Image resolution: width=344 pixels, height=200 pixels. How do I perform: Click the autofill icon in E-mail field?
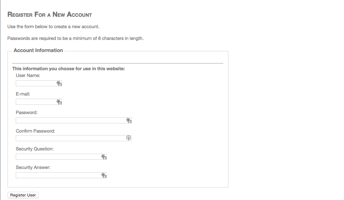(x=59, y=102)
